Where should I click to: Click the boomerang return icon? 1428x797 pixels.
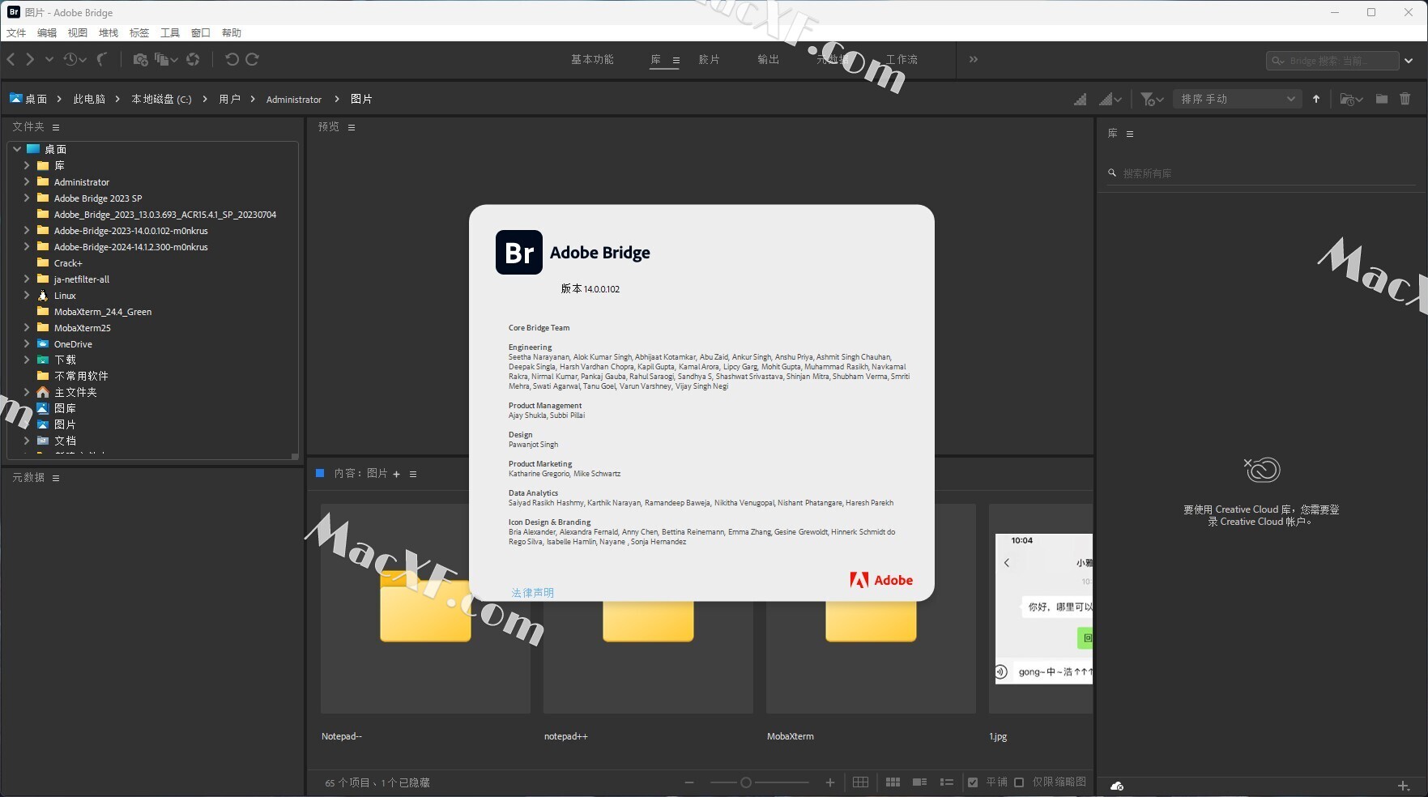click(x=102, y=59)
